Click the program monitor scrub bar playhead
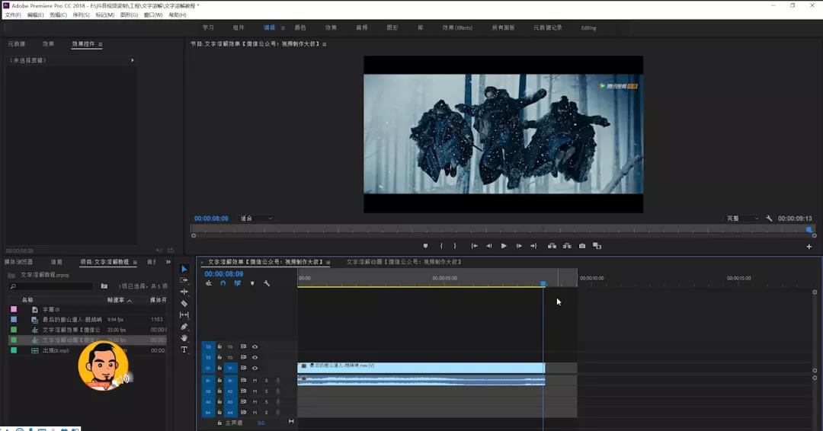Image resolution: width=823 pixels, height=431 pixels. point(809,230)
